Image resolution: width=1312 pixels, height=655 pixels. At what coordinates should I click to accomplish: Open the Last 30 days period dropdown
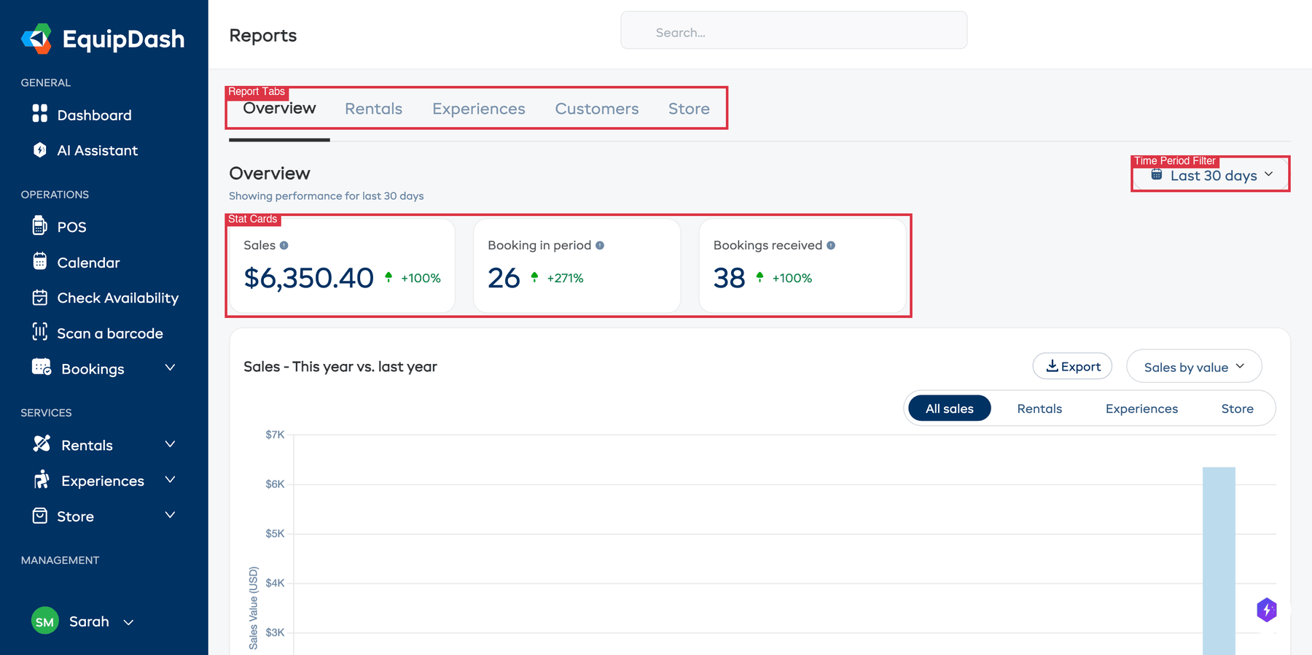pyautogui.click(x=1212, y=176)
